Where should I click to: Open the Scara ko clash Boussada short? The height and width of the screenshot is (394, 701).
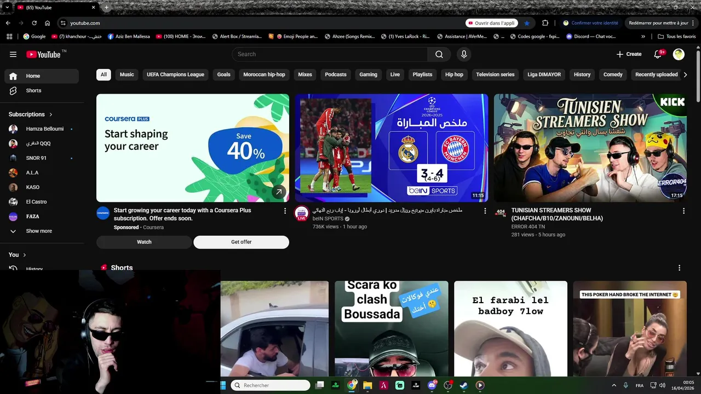coord(392,329)
